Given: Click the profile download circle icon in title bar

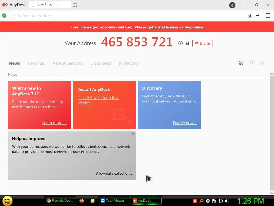Looking at the screenshot, I should pyautogui.click(x=232, y=5).
